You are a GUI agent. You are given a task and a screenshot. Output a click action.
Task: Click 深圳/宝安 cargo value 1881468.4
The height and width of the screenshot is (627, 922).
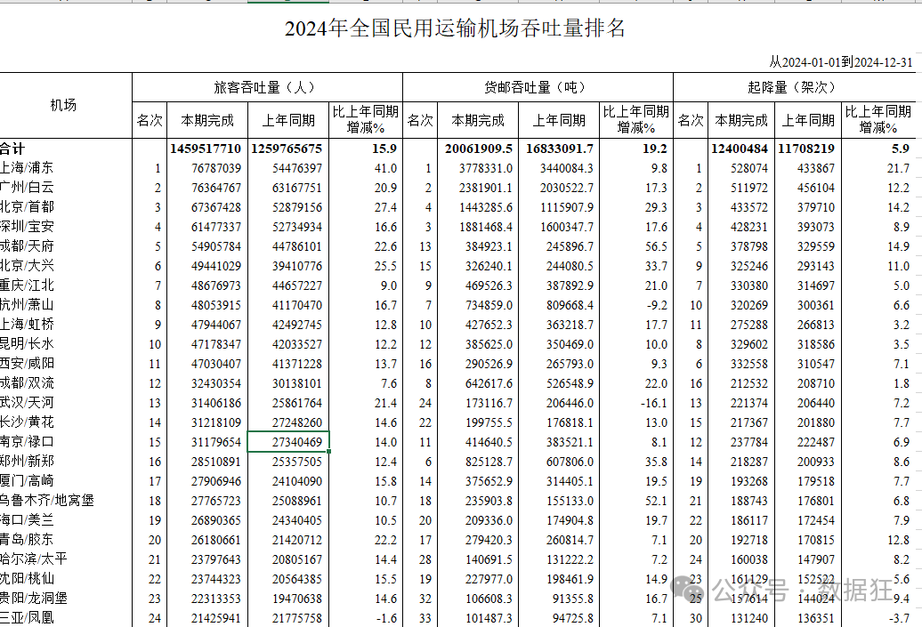pos(486,227)
